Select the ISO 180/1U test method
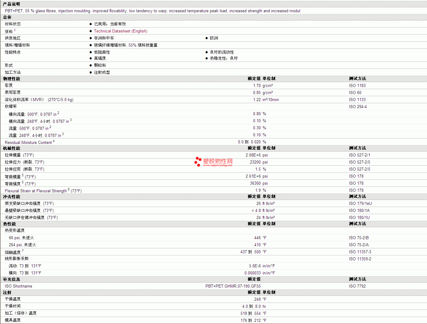Screen dimensions: 427x324 point(359,218)
